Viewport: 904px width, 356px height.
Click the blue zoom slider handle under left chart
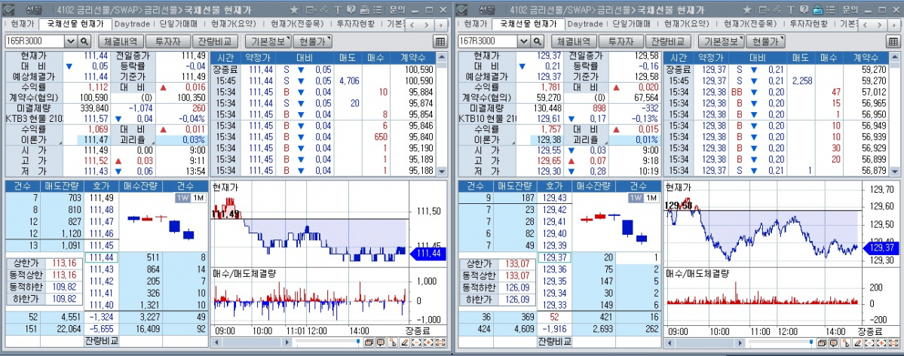point(357,342)
